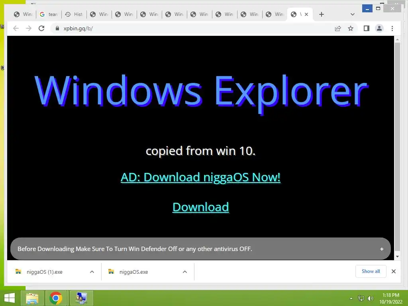The image size is (408, 306).
Task: Close the downloads bar
Action: [394, 271]
